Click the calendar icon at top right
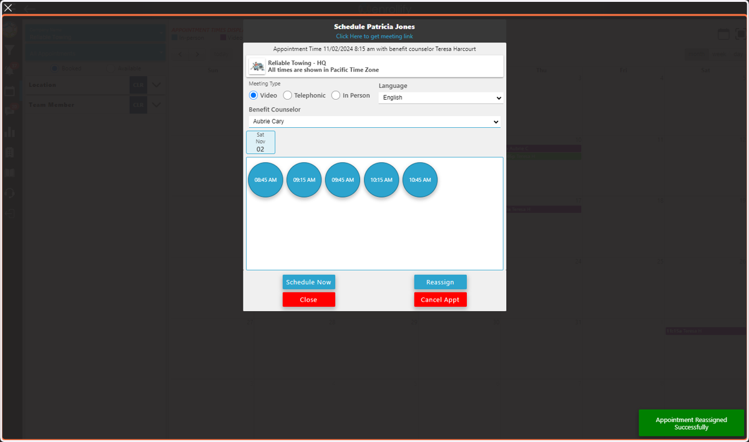 [x=723, y=34]
